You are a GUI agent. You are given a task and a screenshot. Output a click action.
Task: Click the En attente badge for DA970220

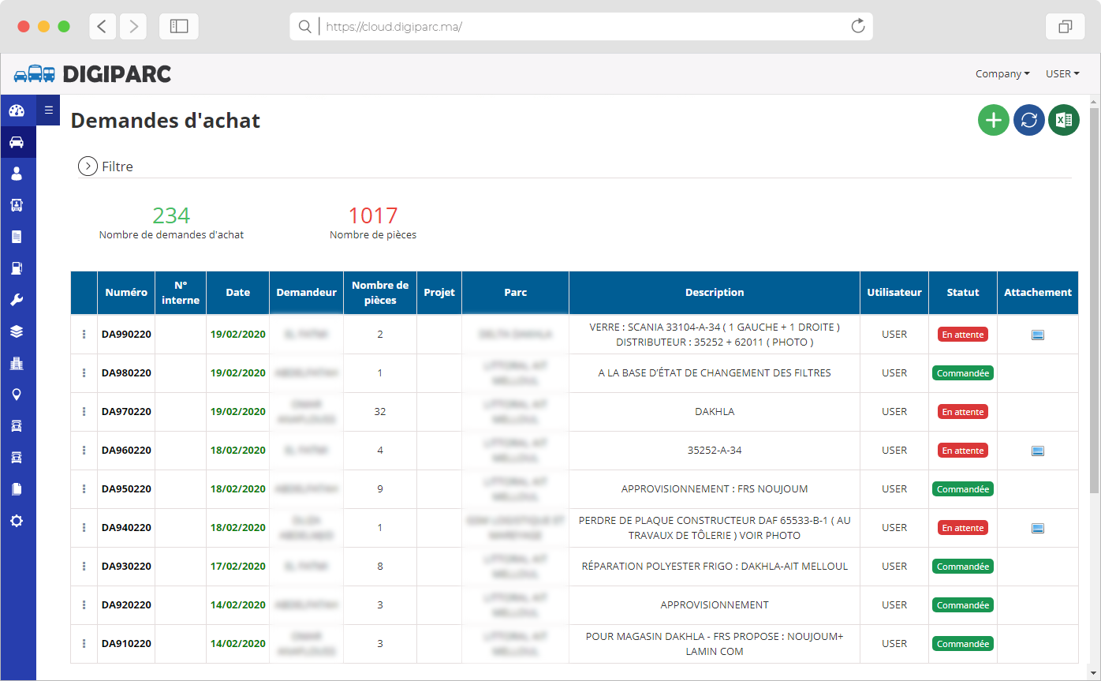click(x=962, y=412)
